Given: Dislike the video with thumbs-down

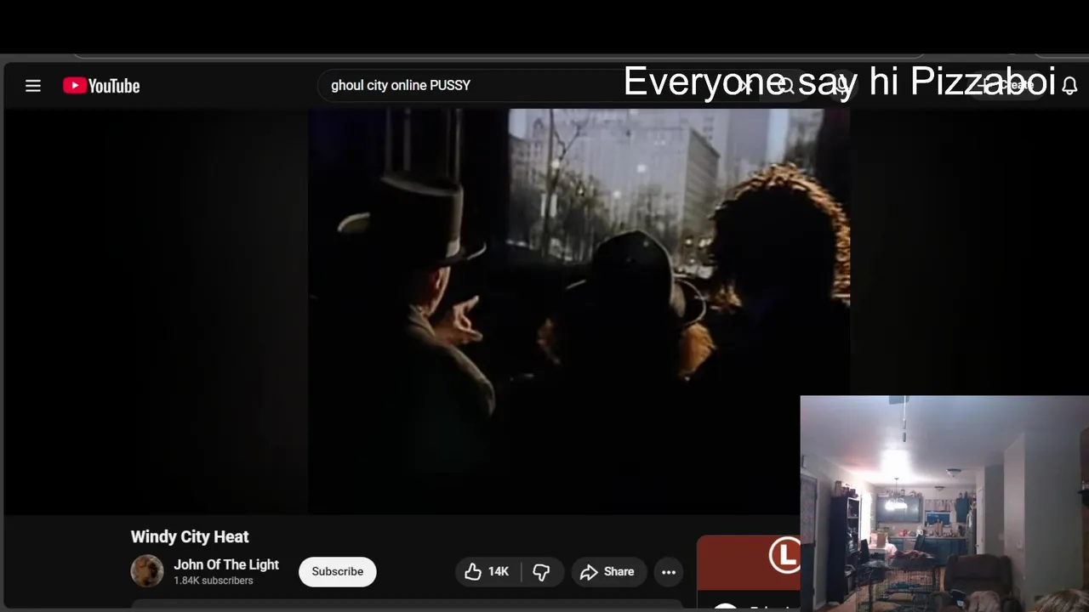Looking at the screenshot, I should tap(541, 572).
